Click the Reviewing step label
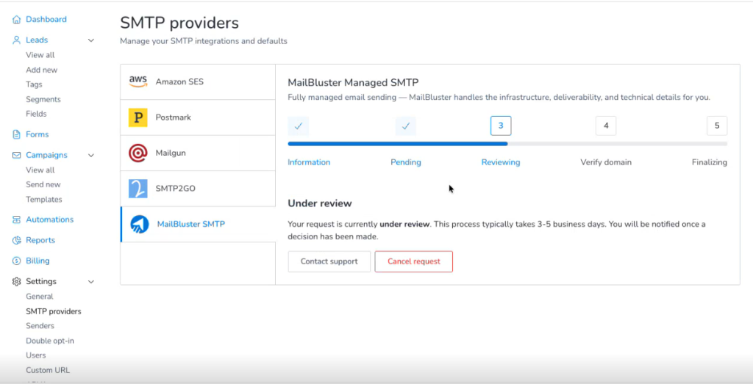The image size is (753, 384). 500,162
